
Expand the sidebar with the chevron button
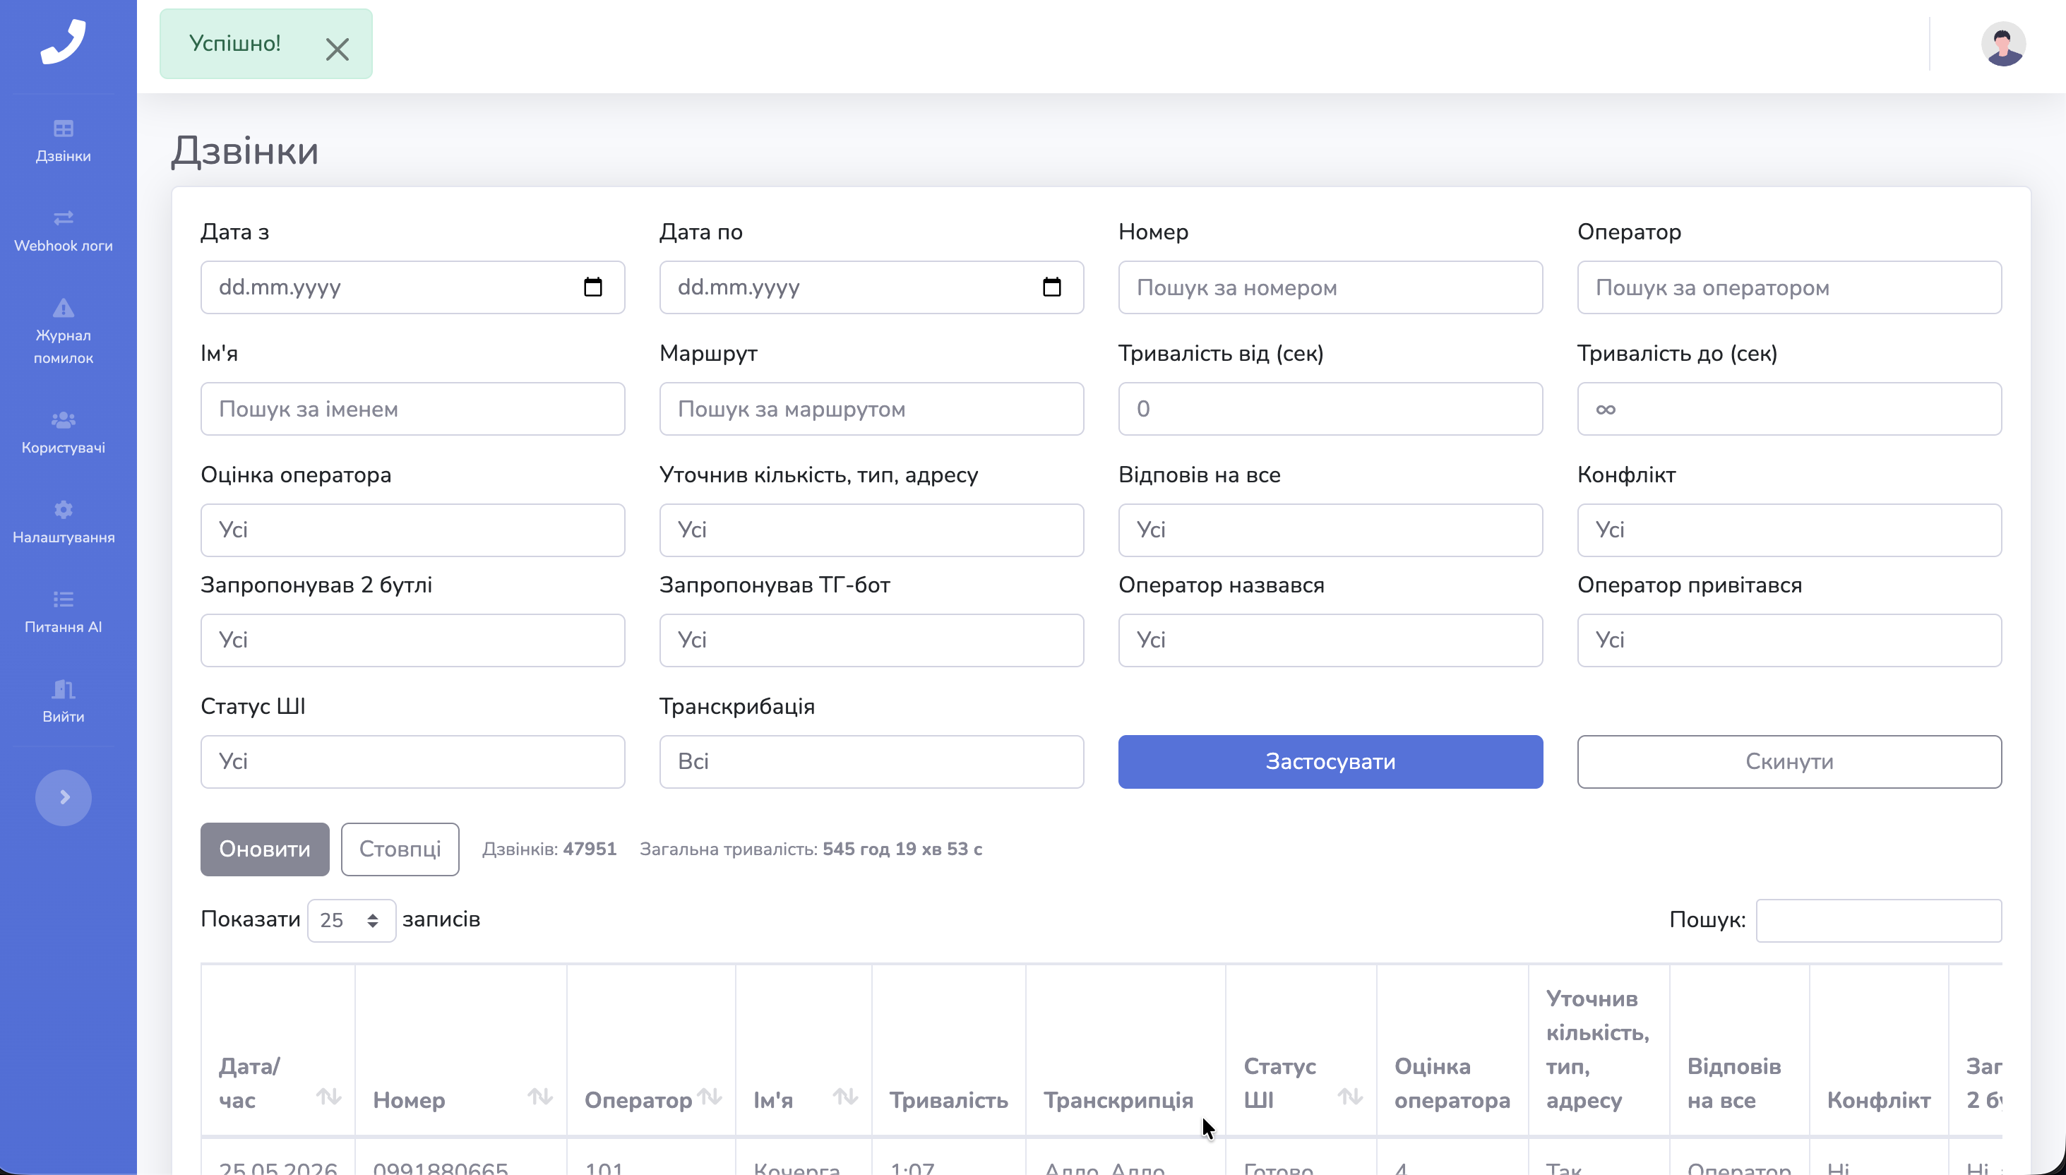(63, 797)
